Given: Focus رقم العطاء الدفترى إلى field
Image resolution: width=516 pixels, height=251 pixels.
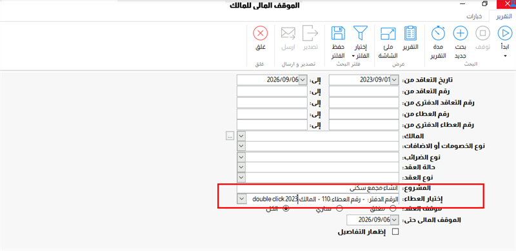Looking at the screenshot, I should click(x=272, y=124).
